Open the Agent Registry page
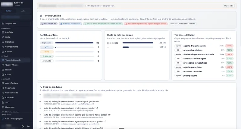241x129 pixels. [16, 83]
